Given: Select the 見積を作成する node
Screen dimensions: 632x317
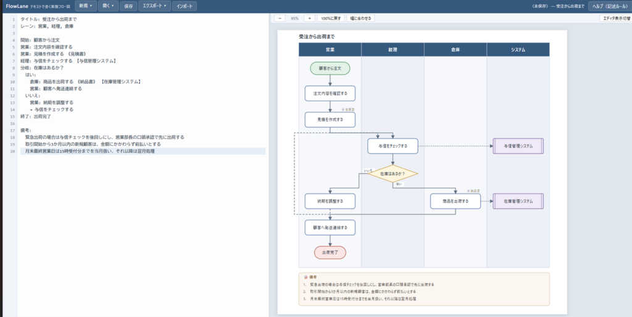Looking at the screenshot, I should coord(330,120).
